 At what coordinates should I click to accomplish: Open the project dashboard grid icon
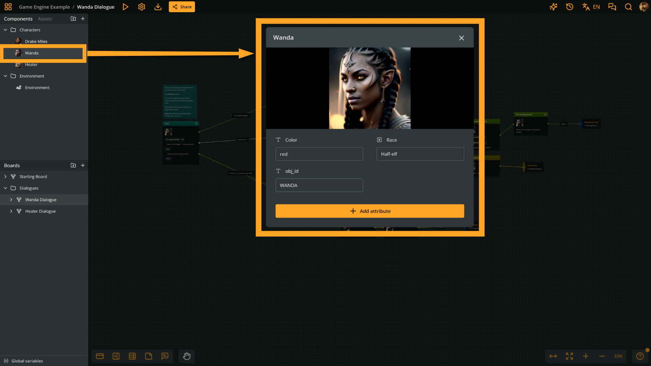(8, 7)
